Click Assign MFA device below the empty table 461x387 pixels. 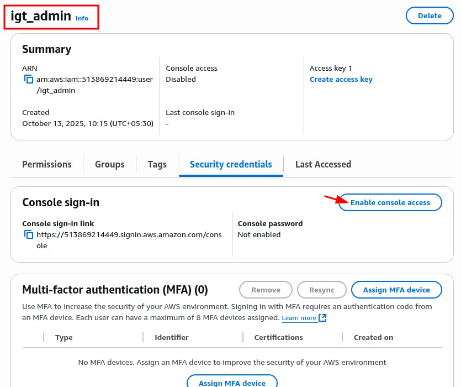232,383
